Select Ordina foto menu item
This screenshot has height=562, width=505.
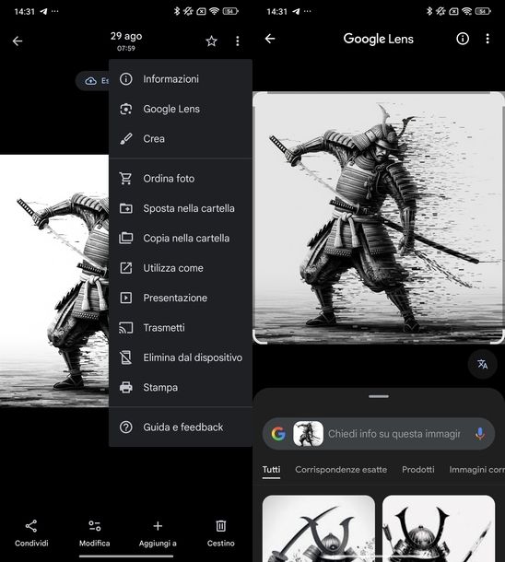(x=181, y=178)
